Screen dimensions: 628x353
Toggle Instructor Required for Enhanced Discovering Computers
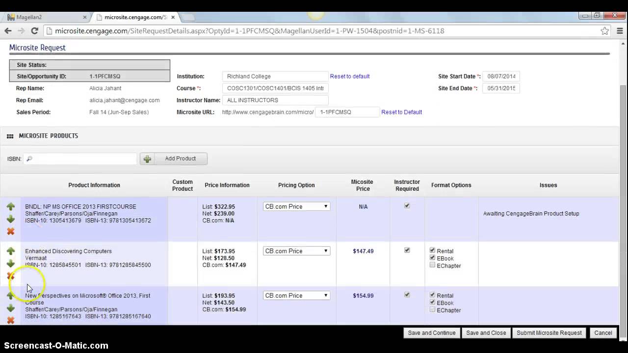point(407,251)
